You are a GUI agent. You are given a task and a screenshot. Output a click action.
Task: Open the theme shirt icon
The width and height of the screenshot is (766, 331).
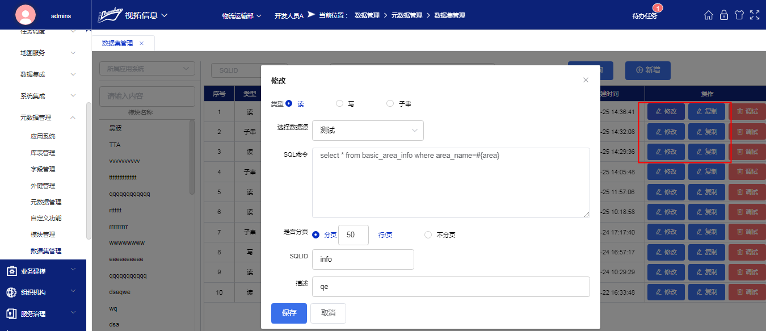(x=739, y=15)
